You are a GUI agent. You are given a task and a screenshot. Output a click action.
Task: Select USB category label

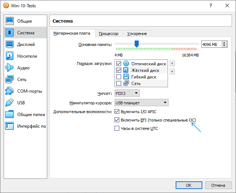tap(21, 103)
